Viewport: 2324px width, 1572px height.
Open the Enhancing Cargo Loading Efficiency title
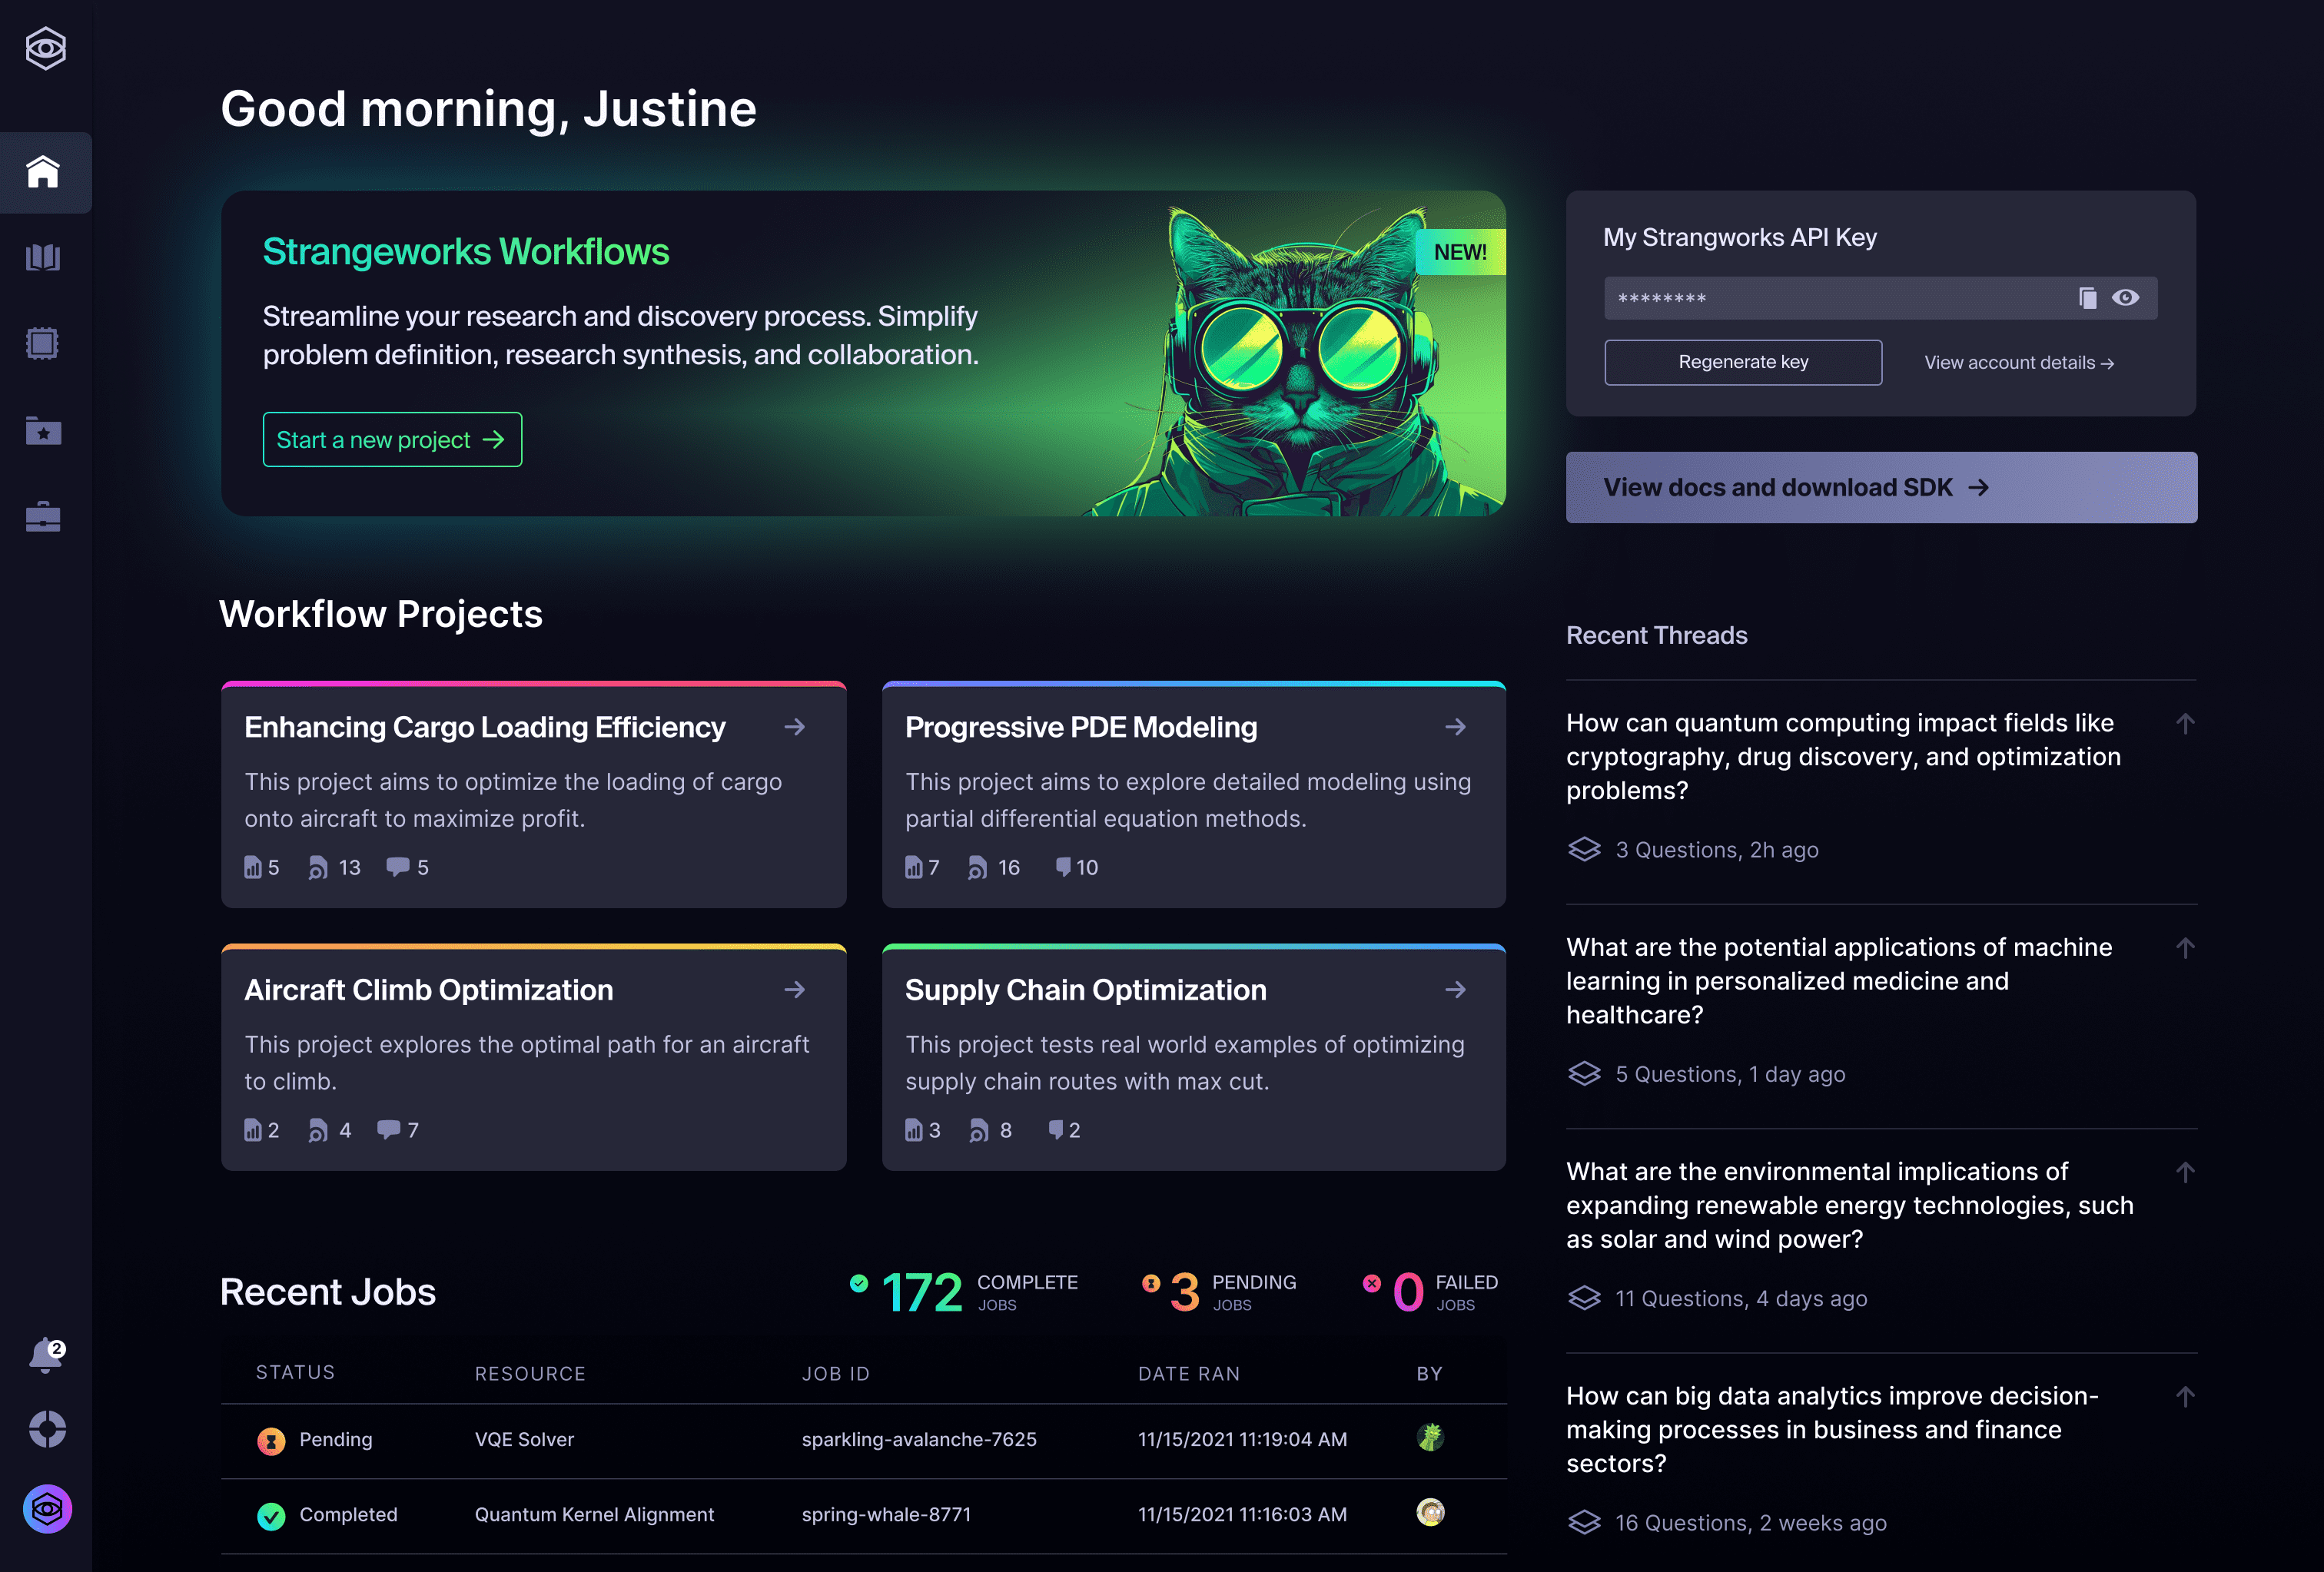[485, 727]
